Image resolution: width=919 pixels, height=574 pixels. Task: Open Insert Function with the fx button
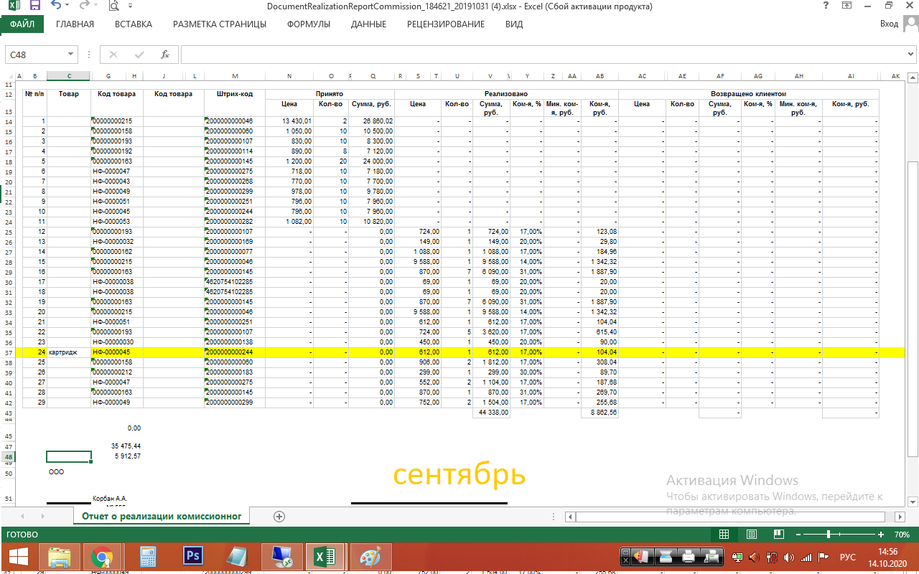click(x=164, y=55)
